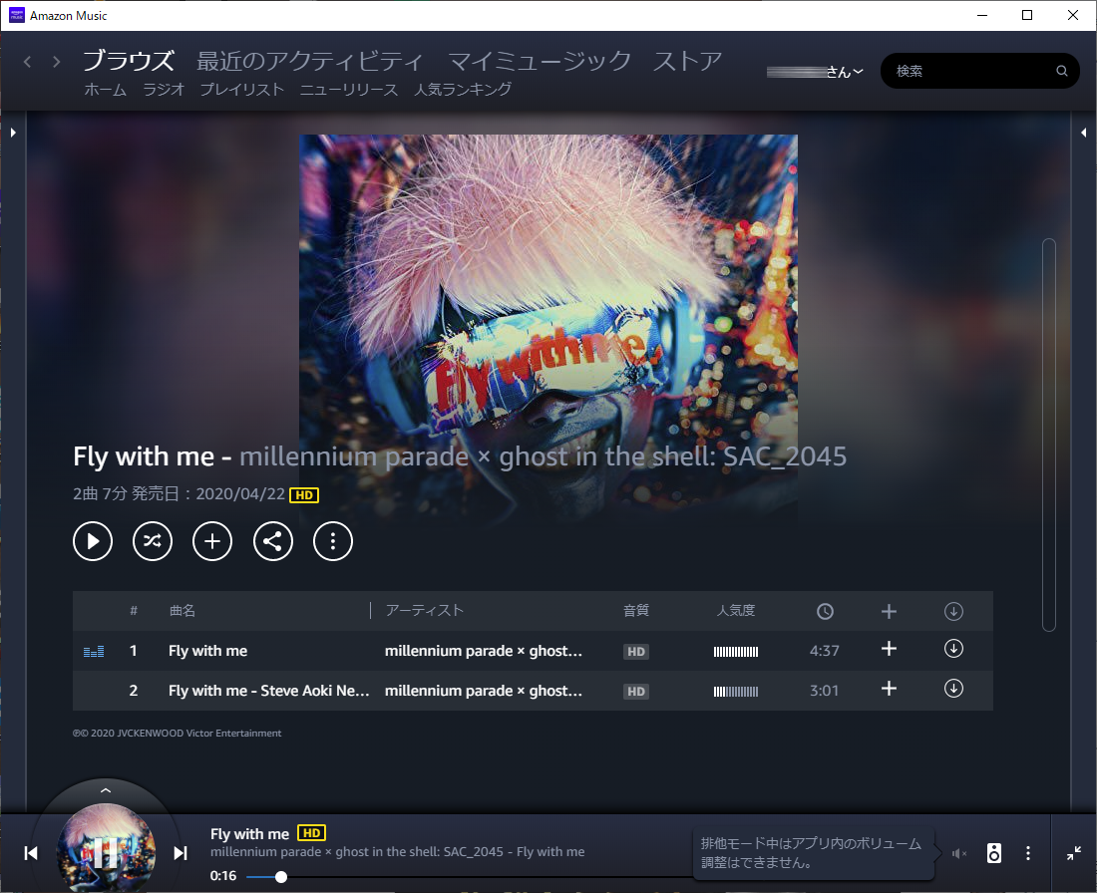This screenshot has height=893, width=1097.
Task: Click the HD badge on track 2
Action: (636, 692)
